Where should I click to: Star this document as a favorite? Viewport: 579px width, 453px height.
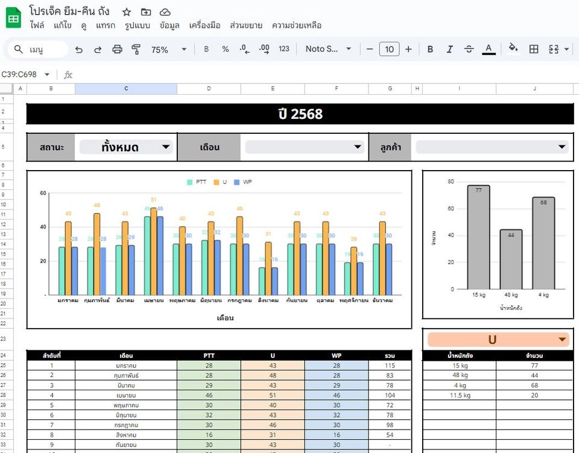click(x=126, y=12)
